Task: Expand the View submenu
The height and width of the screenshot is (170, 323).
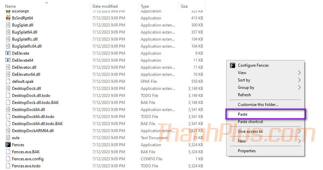Action: tap(299, 73)
